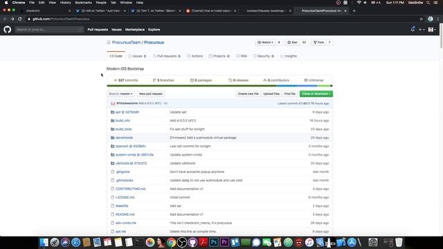
Task: Click Find file button
Action: click(x=289, y=94)
